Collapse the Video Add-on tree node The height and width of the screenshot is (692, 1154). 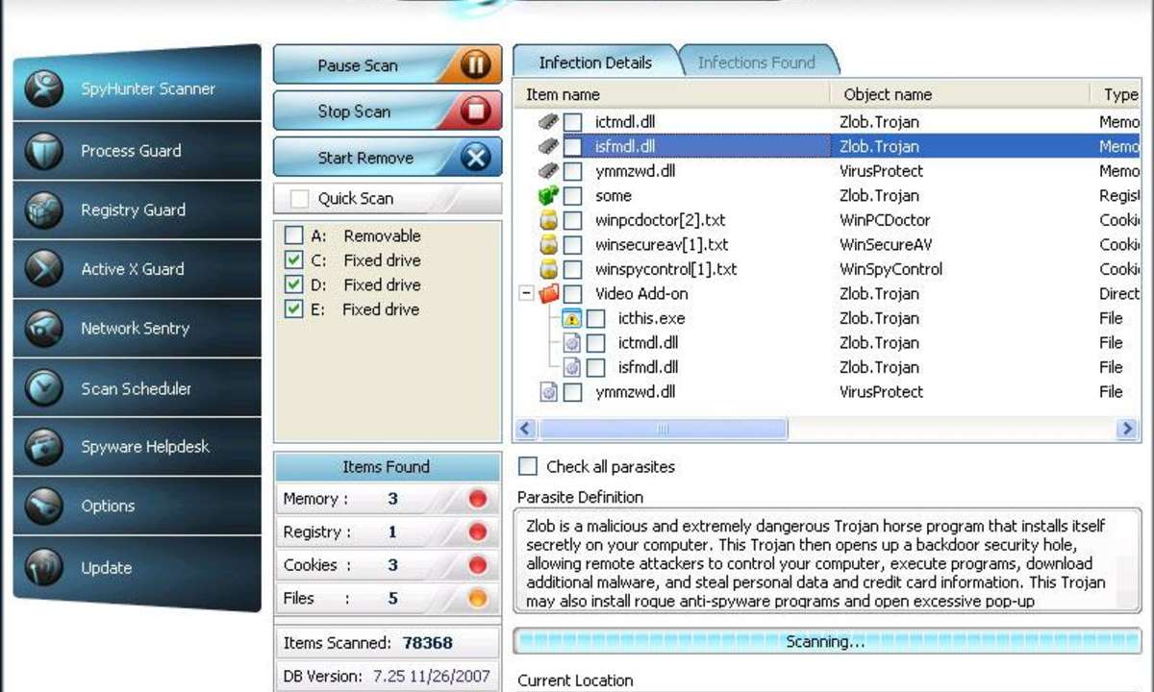(x=526, y=294)
